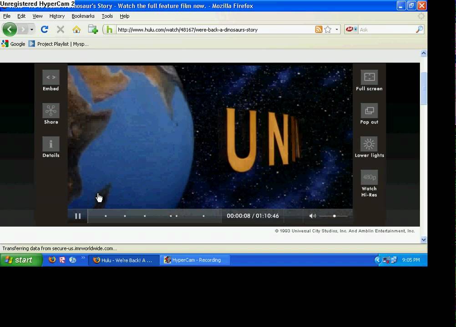Go to the Firefox home page
Image resolution: width=456 pixels, height=327 pixels.
(x=76, y=30)
